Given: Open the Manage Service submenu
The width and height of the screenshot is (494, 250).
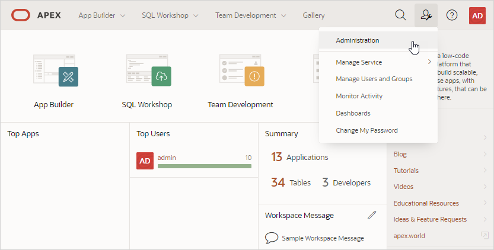Looking at the screenshot, I should 359,62.
